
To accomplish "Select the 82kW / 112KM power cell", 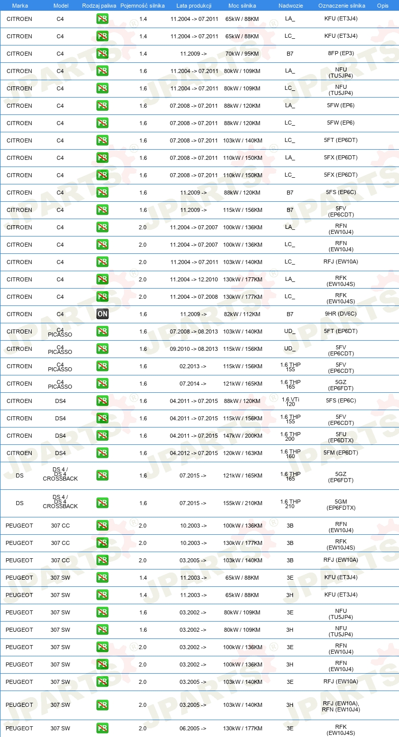I will click(242, 315).
